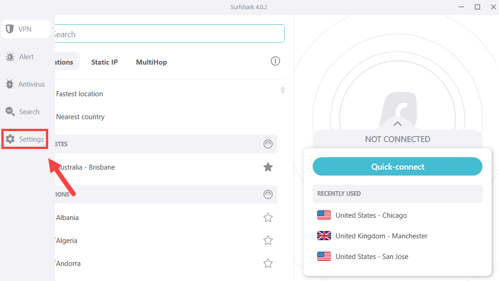This screenshot has width=499, height=281.
Task: Open the locations info icon
Action: click(275, 61)
